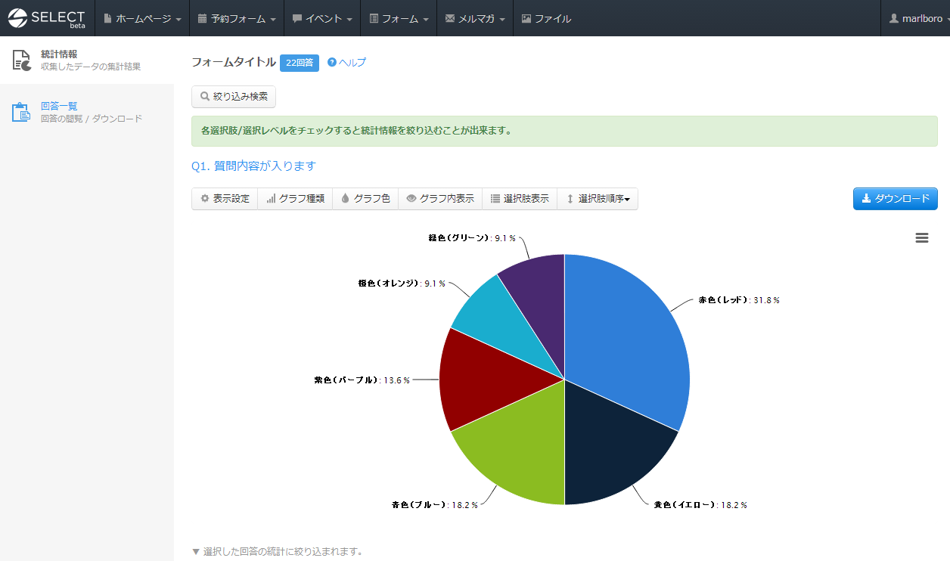Click the 絞り込み検索 filter search button
This screenshot has width=950, height=561.
(233, 97)
